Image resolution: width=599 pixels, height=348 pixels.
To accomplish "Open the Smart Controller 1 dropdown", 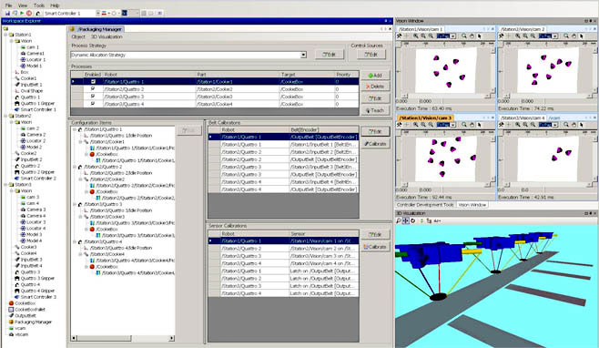I will tap(97, 13).
